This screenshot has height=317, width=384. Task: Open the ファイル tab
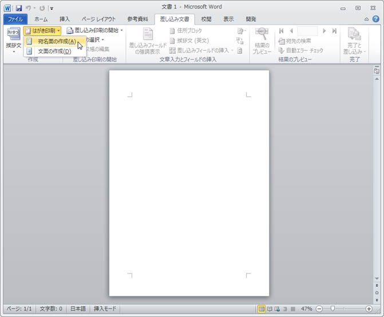[15, 19]
